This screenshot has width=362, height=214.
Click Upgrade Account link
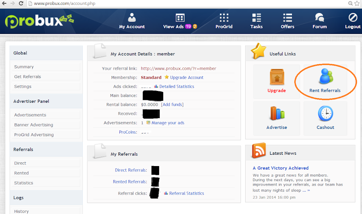coord(187,77)
